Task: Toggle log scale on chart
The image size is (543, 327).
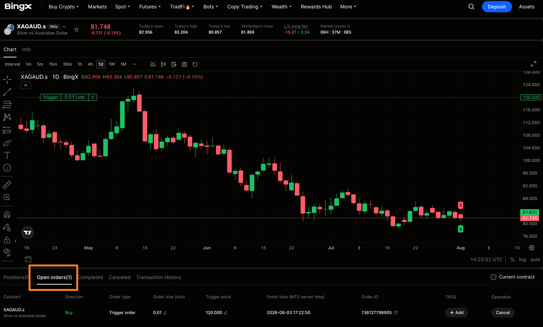Action: (522, 260)
